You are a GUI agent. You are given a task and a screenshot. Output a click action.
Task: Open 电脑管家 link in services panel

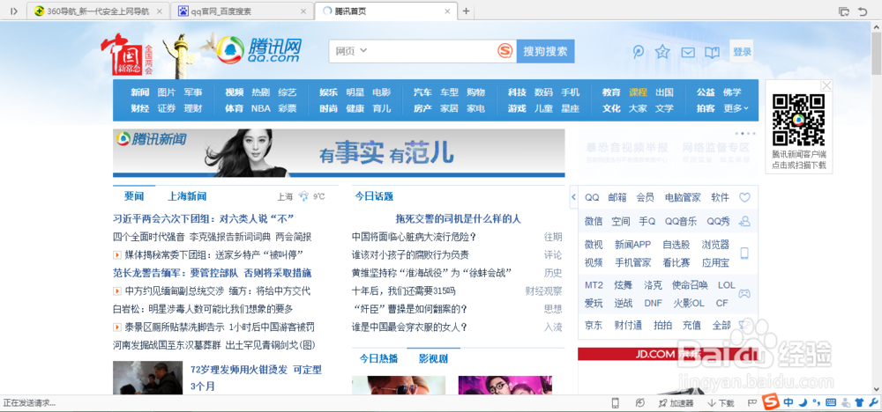click(x=683, y=197)
